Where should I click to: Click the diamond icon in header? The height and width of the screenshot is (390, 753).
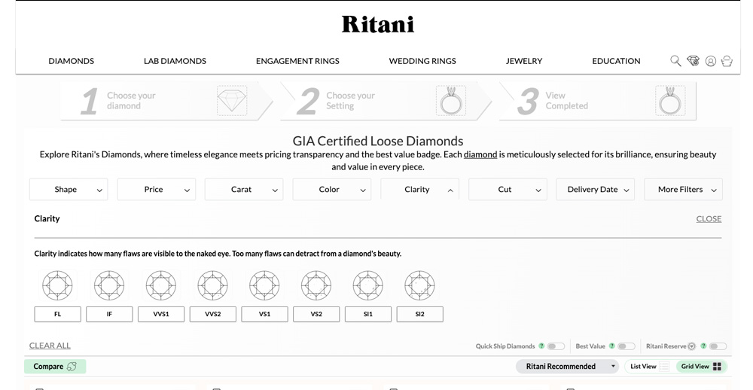click(x=693, y=61)
